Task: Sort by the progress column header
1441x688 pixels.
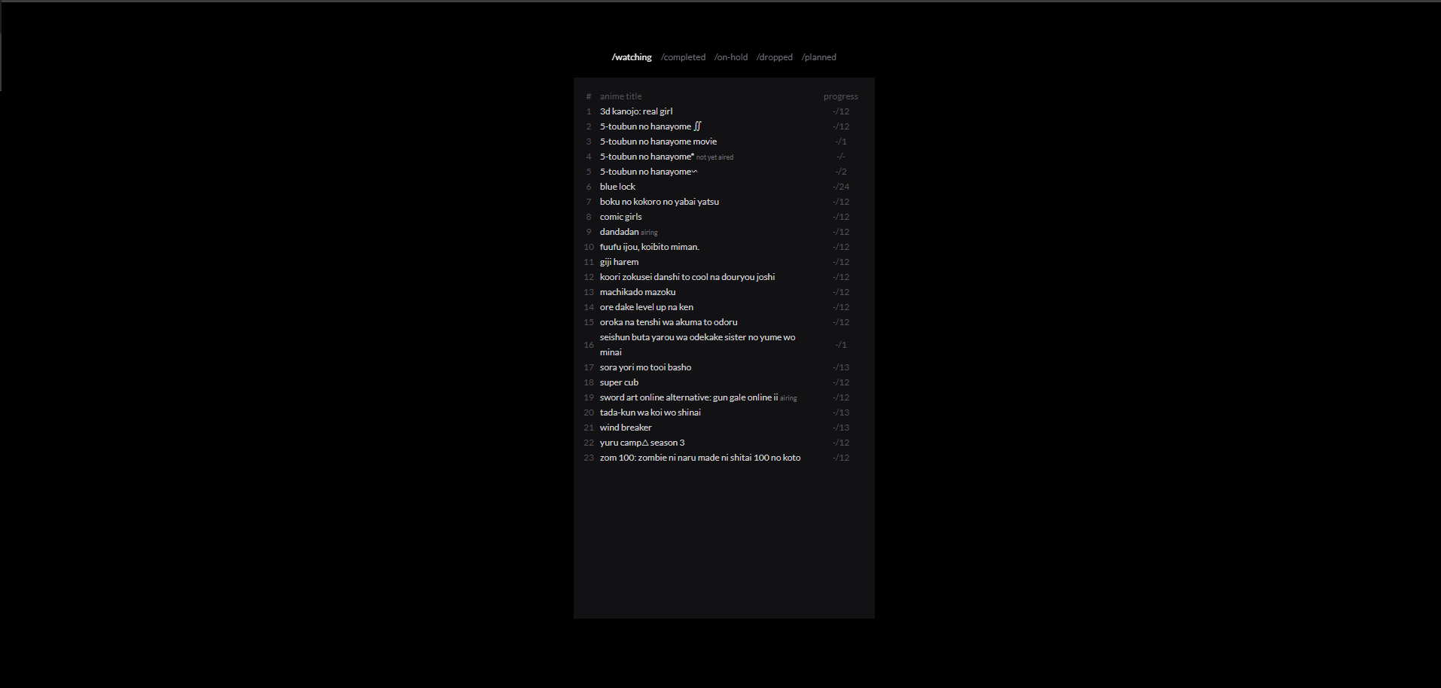Action: (x=841, y=96)
